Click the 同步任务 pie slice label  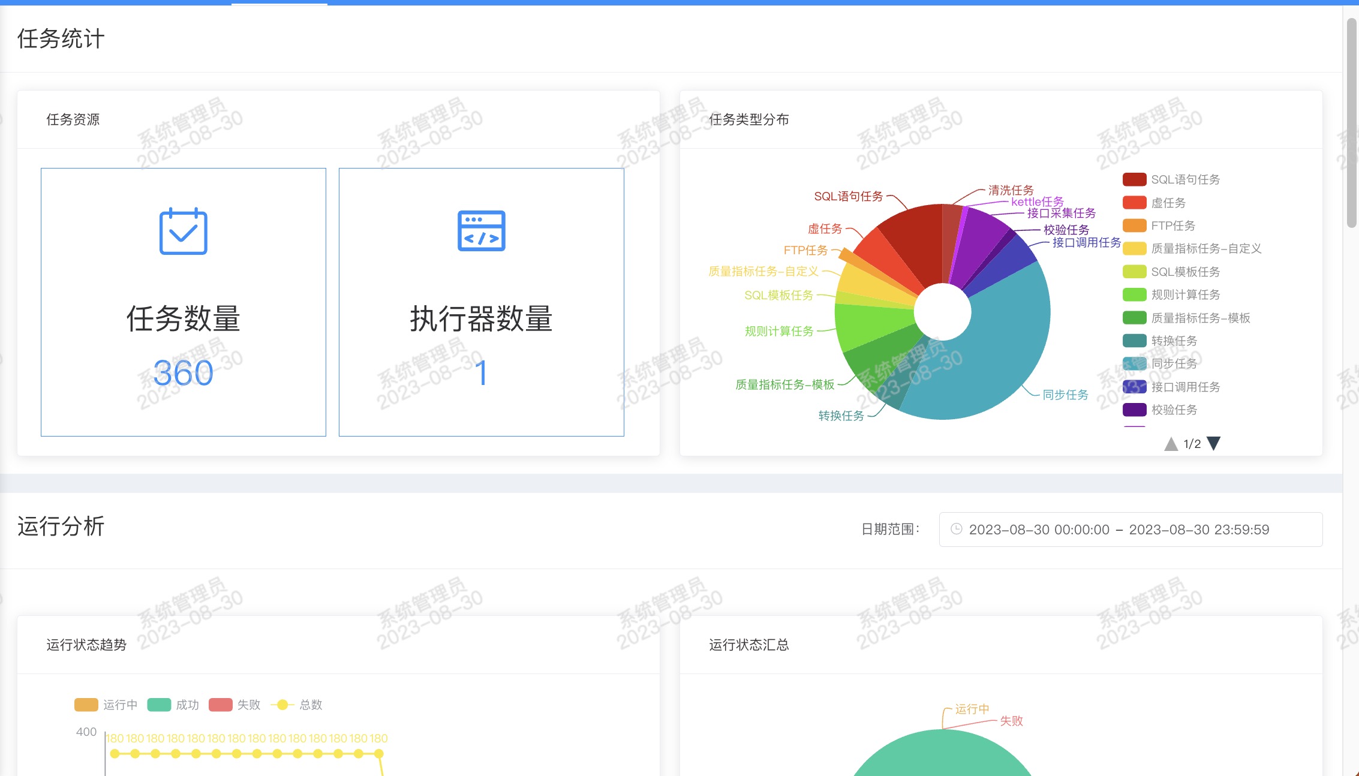1065,395
